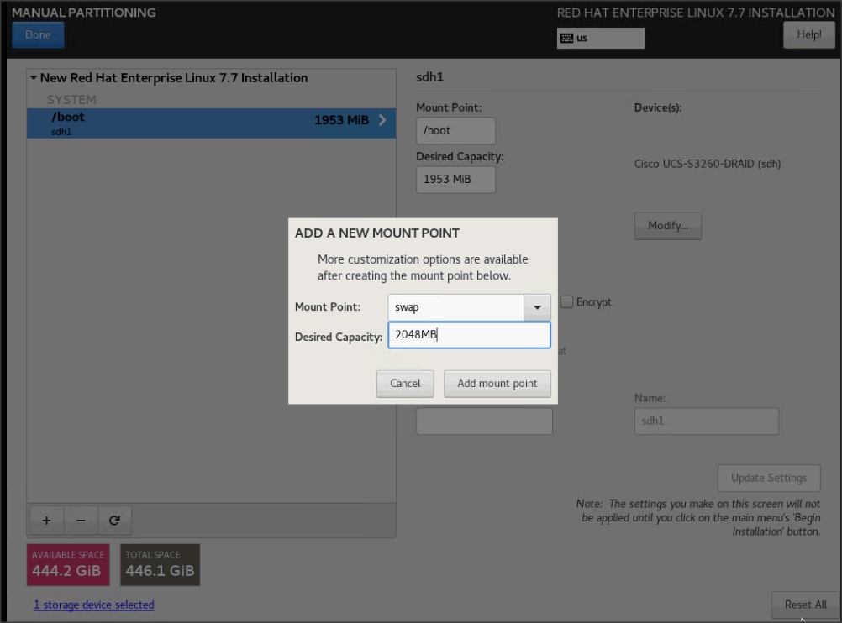842x623 pixels.
Task: Click the Help! button
Action: pos(808,35)
